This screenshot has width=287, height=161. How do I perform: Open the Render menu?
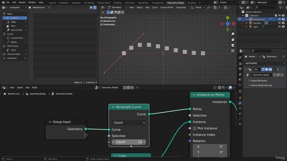22,3
